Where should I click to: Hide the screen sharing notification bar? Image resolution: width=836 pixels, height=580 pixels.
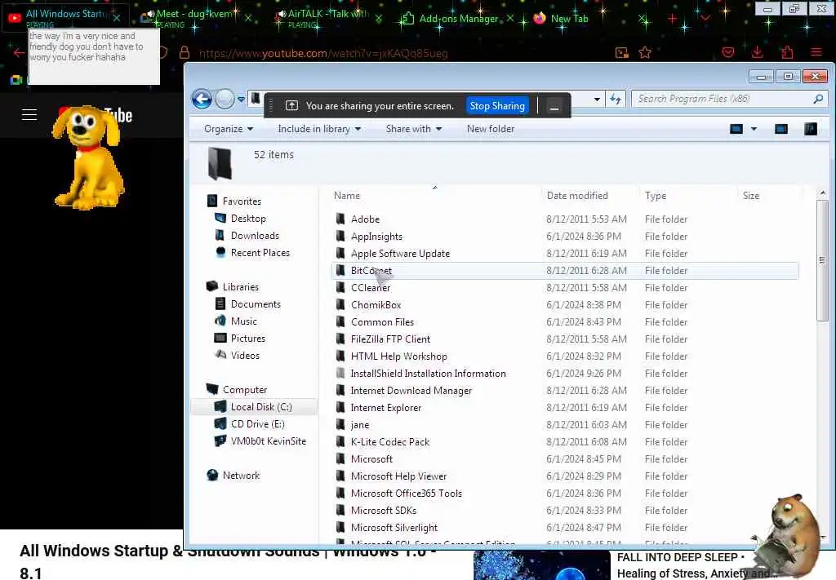(554, 107)
